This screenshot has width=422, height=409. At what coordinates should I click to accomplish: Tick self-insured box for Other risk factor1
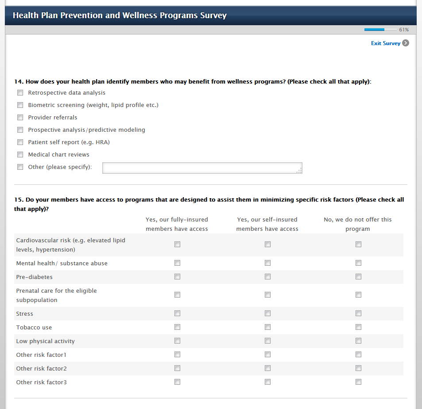(268, 355)
